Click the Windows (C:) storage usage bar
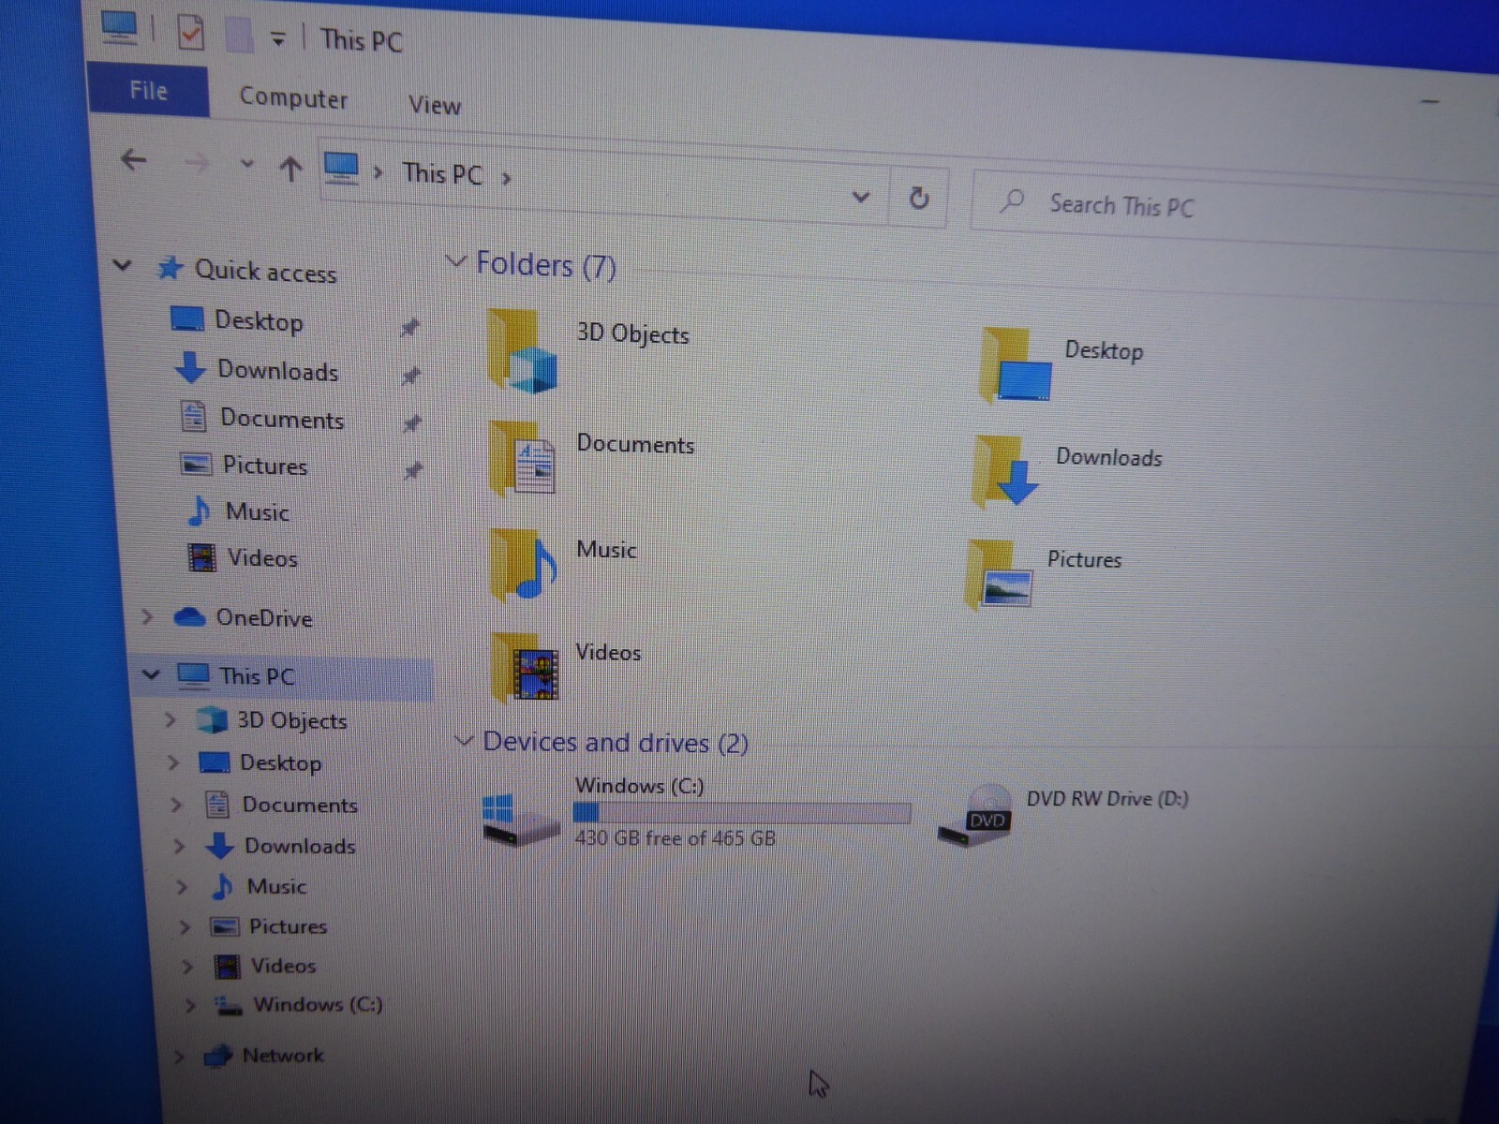Viewport: 1499px width, 1124px height. tap(742, 813)
